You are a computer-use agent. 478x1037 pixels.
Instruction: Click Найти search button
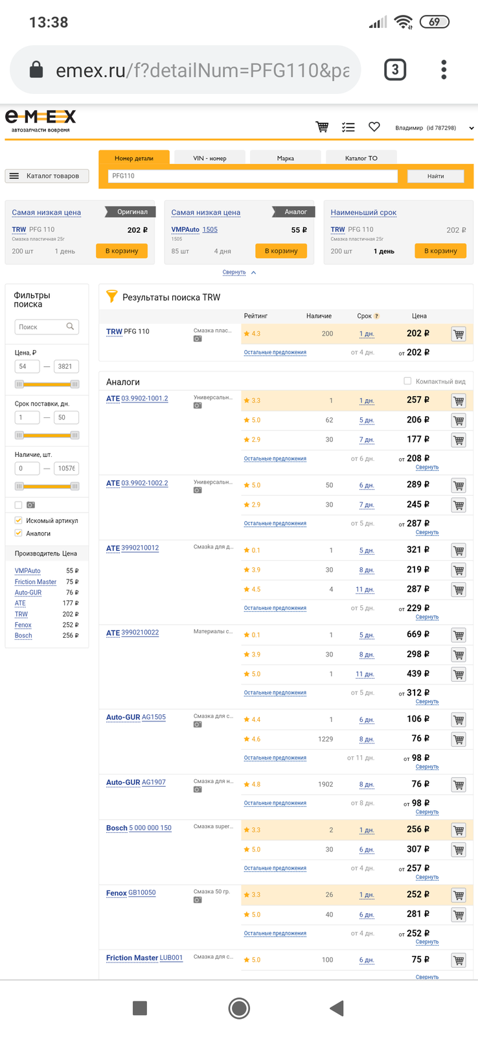tap(435, 176)
